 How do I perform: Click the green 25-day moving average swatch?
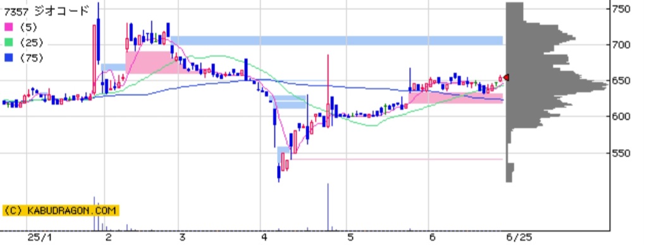click(8, 43)
